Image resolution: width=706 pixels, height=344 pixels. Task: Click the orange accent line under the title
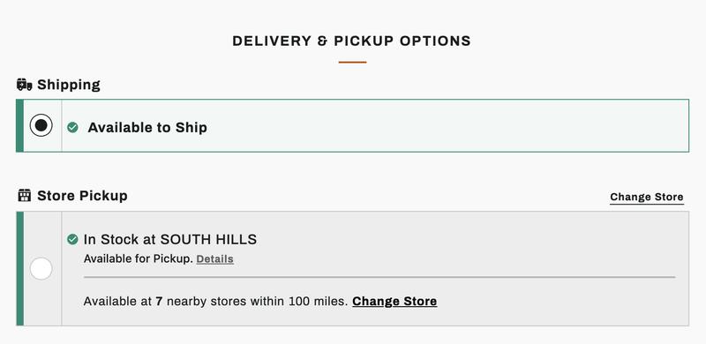[x=352, y=62]
